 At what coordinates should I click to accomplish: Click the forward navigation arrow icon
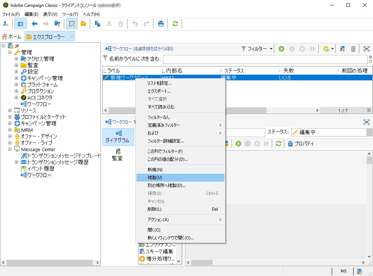pyautogui.click(x=46, y=24)
